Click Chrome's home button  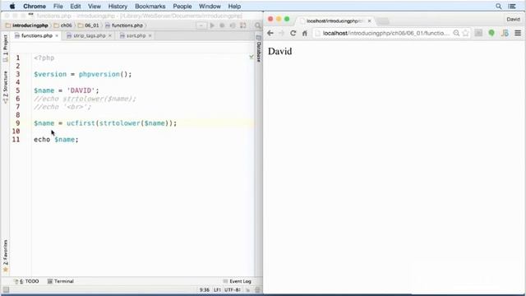(305, 33)
